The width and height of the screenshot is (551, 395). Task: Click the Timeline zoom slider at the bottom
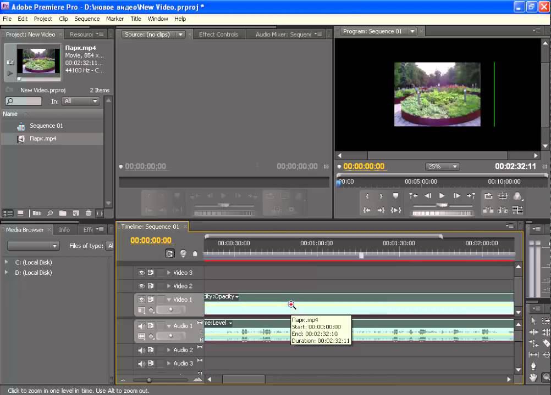click(149, 380)
